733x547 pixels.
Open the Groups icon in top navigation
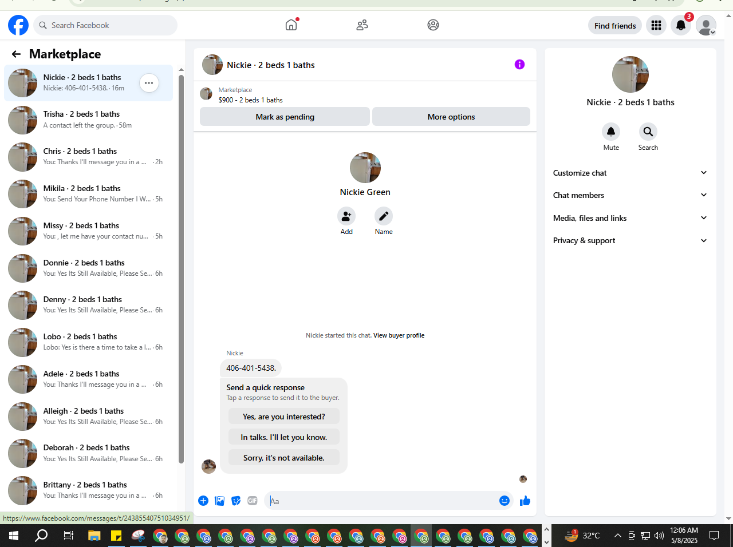pyautogui.click(x=433, y=25)
